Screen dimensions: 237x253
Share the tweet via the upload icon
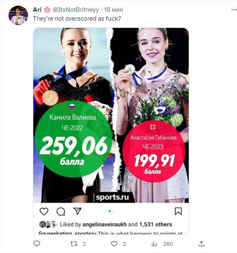pyautogui.click(x=201, y=244)
